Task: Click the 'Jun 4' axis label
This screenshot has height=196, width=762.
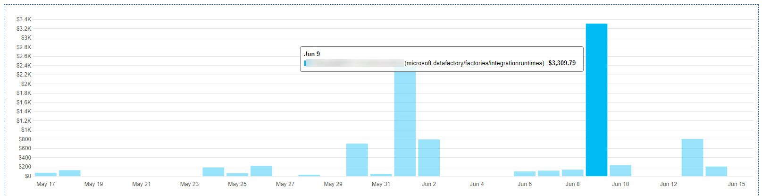Action: point(477,184)
